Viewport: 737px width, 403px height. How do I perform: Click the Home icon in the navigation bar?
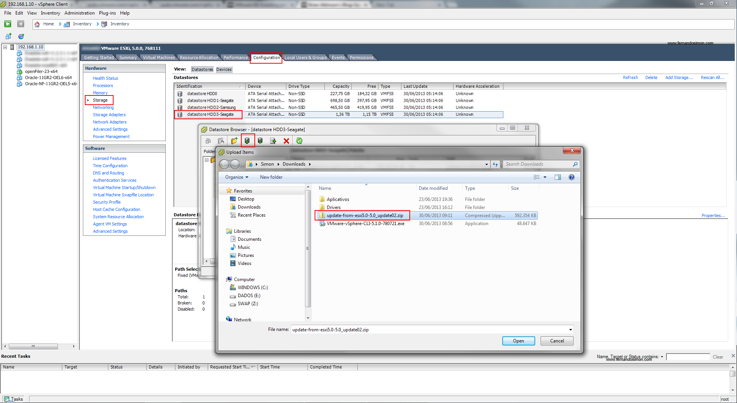37,24
